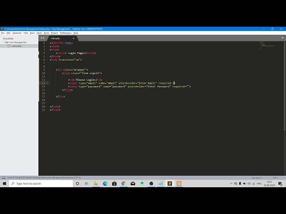Launch Microsoft Edge from taskbar
The height and width of the screenshot is (214, 286).
(x=105, y=184)
